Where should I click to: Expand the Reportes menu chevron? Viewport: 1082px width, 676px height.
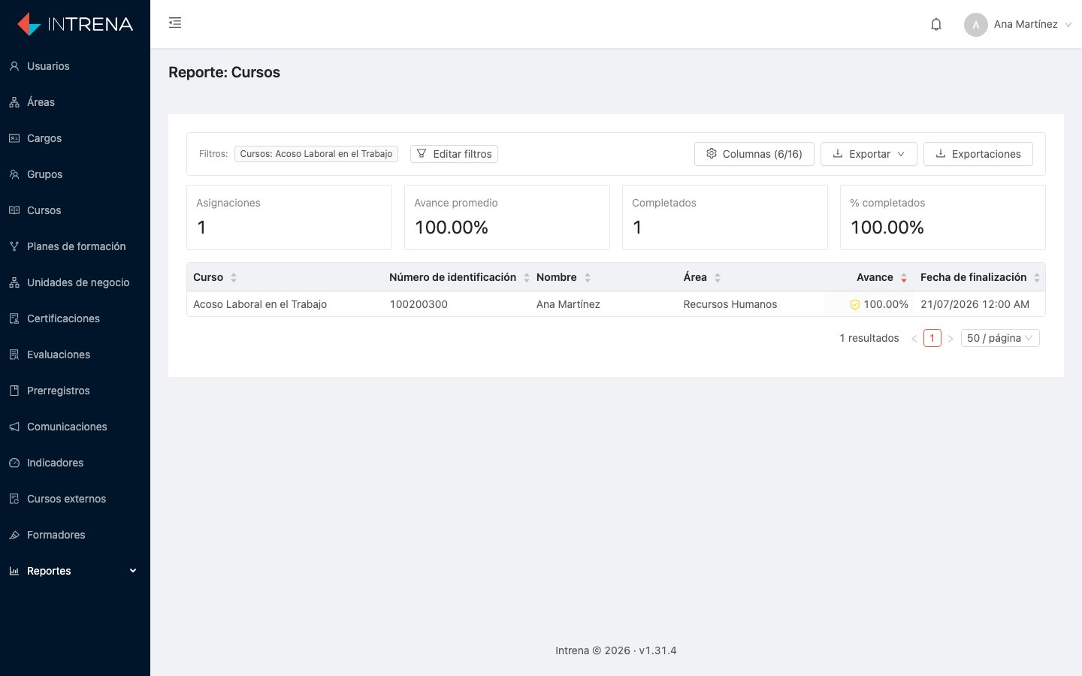tap(133, 571)
